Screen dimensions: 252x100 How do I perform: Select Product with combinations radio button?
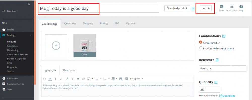[x=201, y=48]
